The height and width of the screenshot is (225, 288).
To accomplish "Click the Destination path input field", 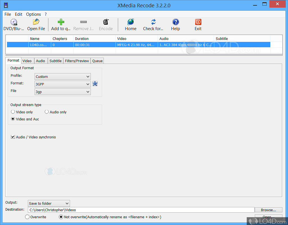I will (x=141, y=210).
